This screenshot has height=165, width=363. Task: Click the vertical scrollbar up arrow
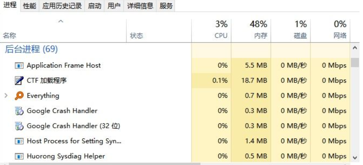point(355,48)
